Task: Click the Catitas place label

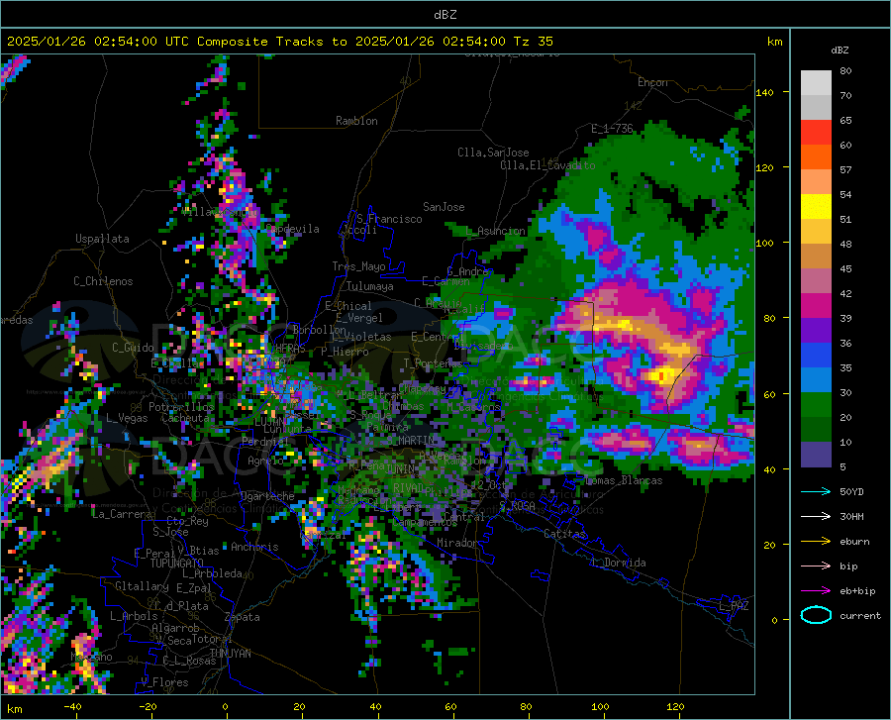Action: point(565,534)
